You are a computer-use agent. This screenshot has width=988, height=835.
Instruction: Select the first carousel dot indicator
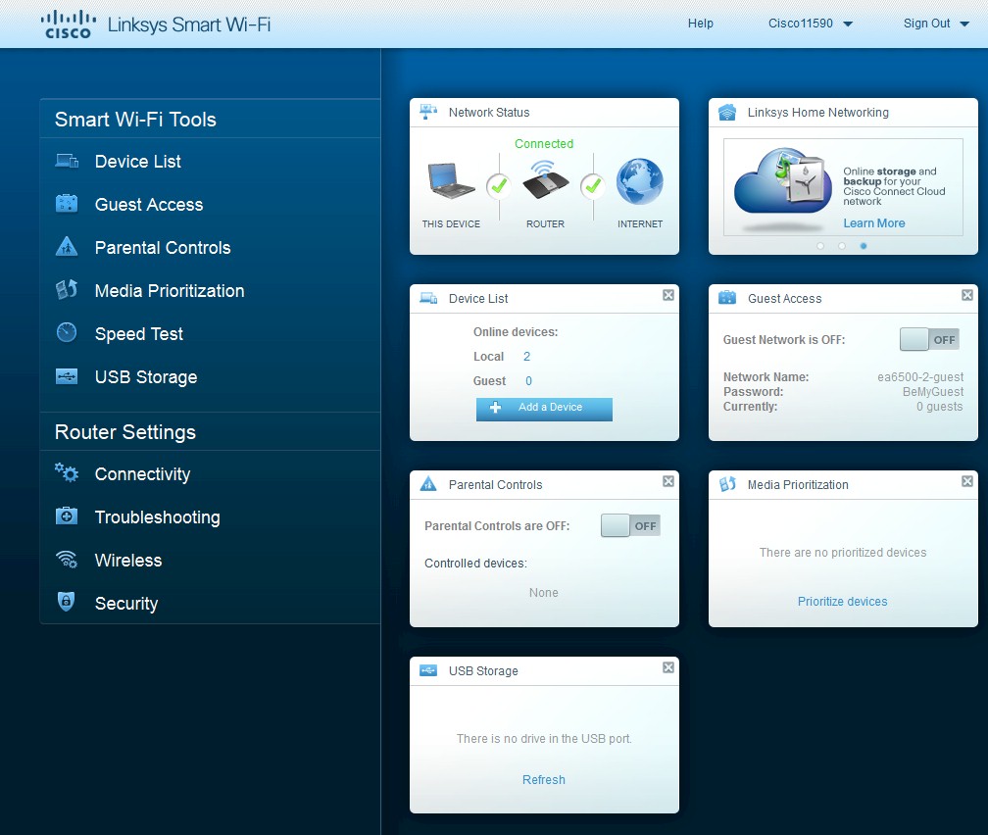[x=820, y=246]
